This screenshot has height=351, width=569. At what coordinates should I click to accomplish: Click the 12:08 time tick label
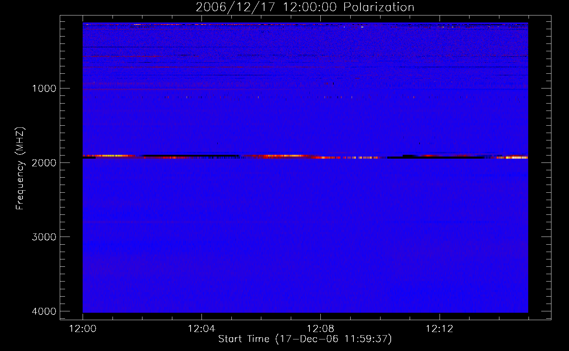[x=320, y=329]
